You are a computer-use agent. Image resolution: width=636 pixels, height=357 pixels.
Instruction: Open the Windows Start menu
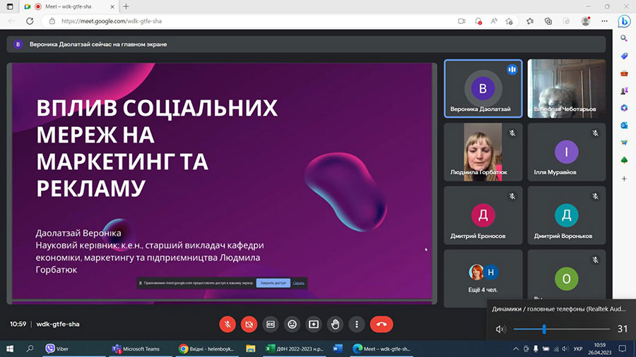[x=10, y=349]
